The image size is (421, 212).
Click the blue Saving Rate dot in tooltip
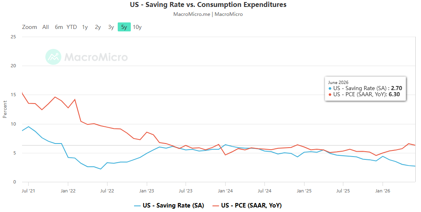[330, 88]
